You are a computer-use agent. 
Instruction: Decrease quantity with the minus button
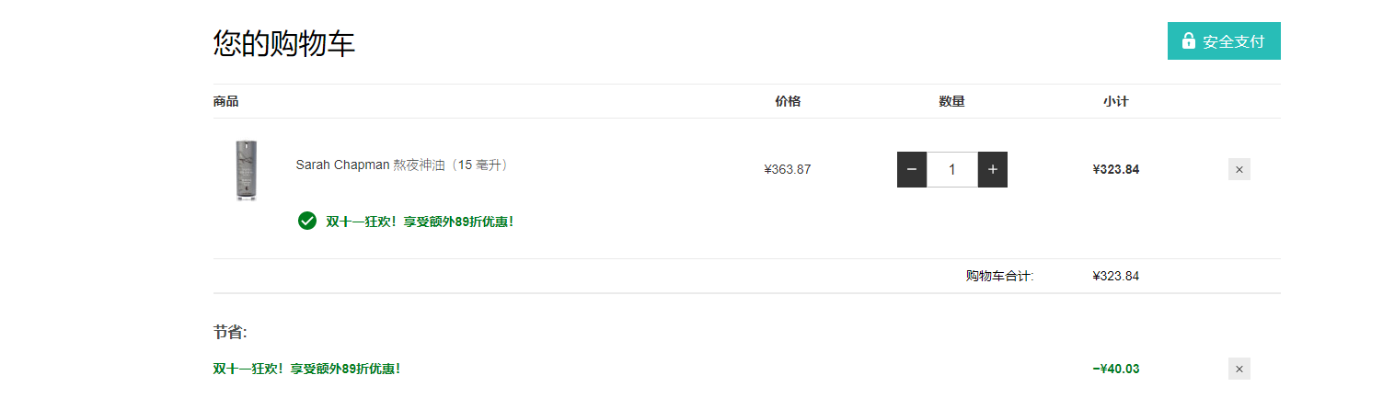pyautogui.click(x=912, y=169)
